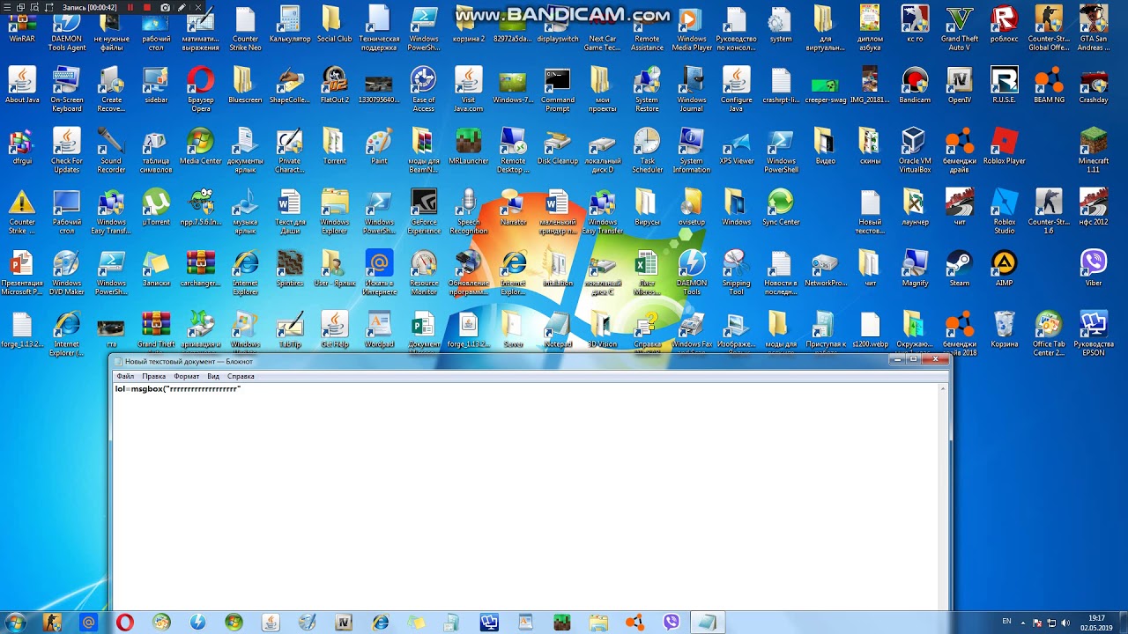
Task: Select the GeForce Experience desktop icon
Action: tap(424, 210)
